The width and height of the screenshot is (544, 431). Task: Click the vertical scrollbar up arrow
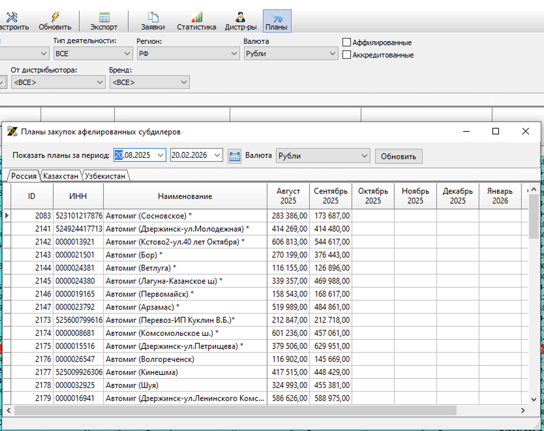(x=534, y=189)
